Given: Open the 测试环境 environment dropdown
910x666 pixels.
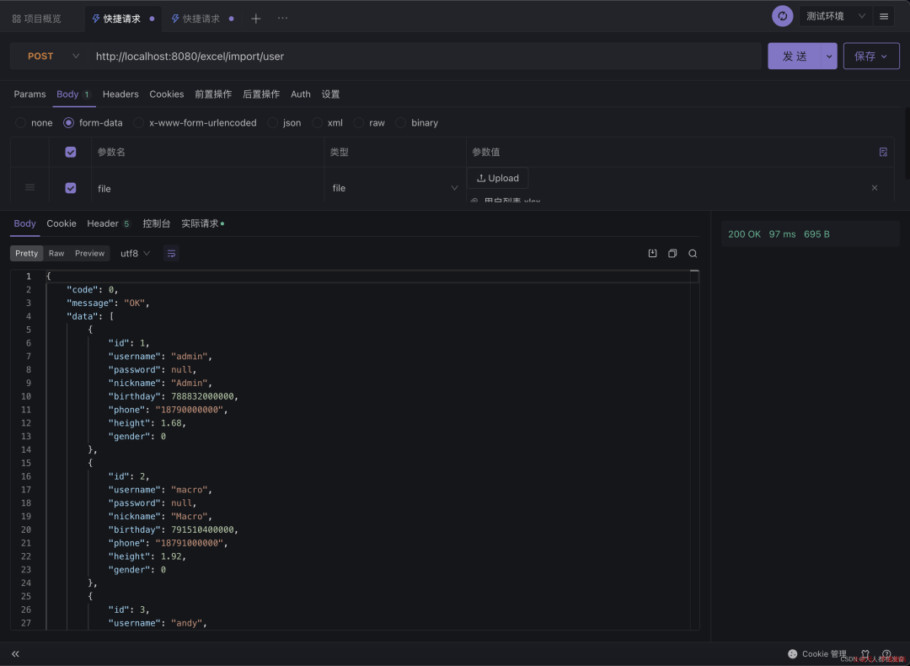Looking at the screenshot, I should pos(838,15).
